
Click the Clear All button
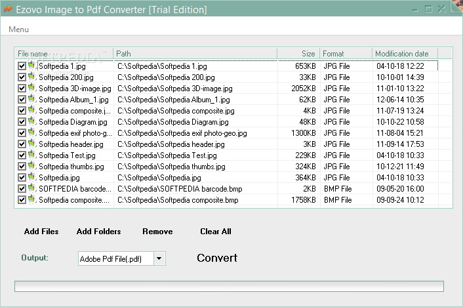[216, 232]
